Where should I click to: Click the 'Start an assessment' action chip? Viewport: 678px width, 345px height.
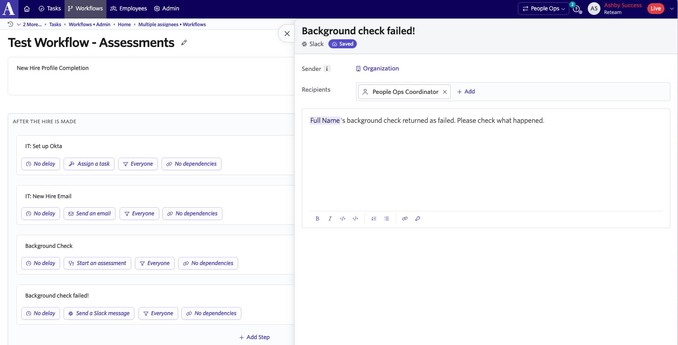97,263
